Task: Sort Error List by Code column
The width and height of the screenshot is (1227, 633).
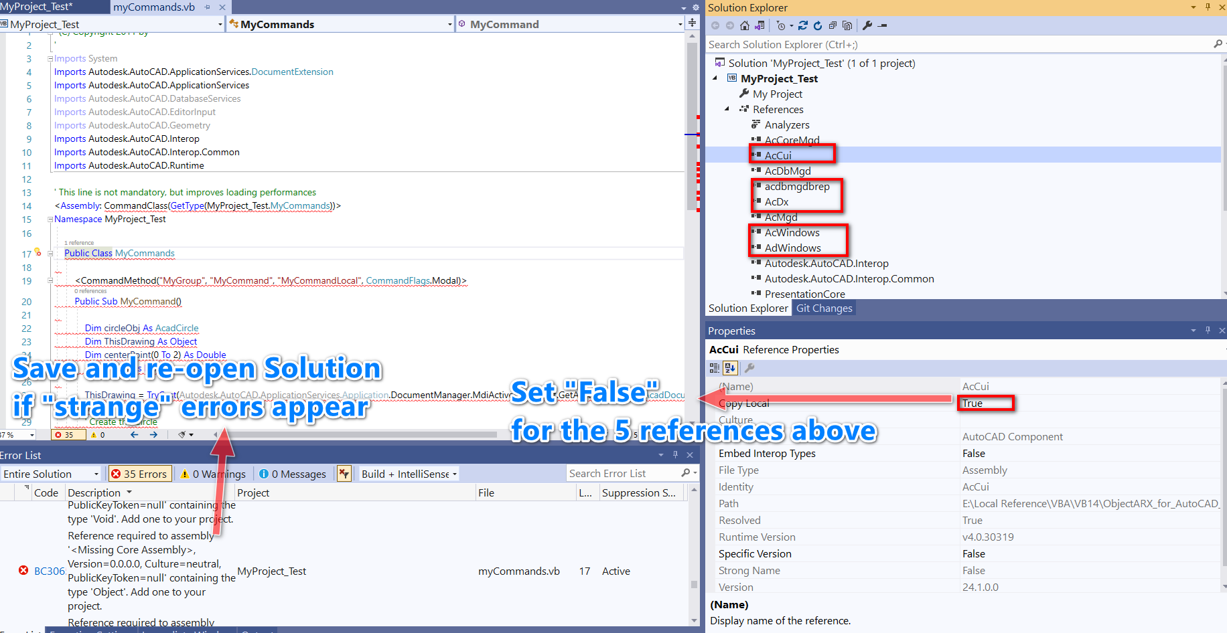Action: pos(46,492)
